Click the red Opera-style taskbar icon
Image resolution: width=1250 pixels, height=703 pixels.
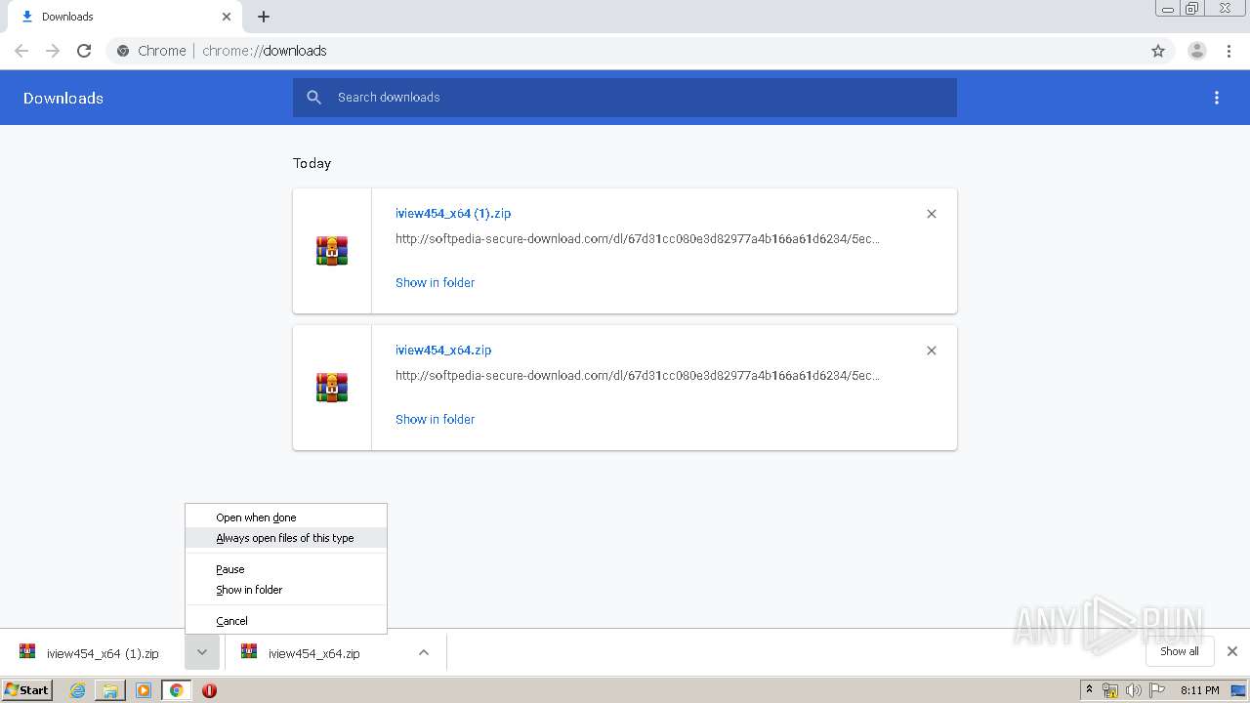209,690
